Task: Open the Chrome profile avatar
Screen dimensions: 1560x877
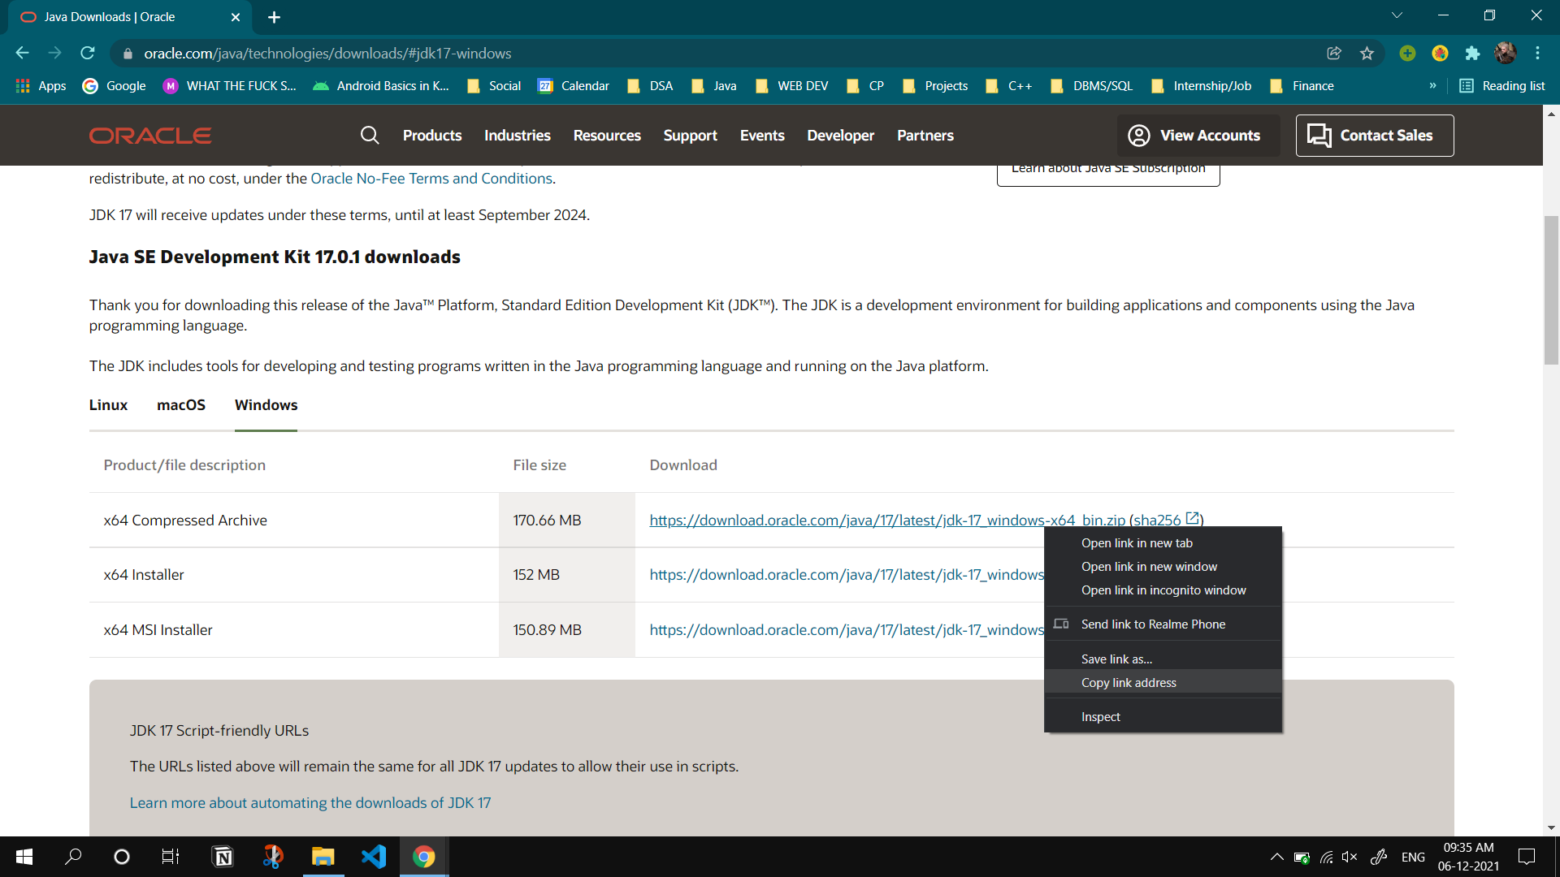Action: click(x=1505, y=53)
